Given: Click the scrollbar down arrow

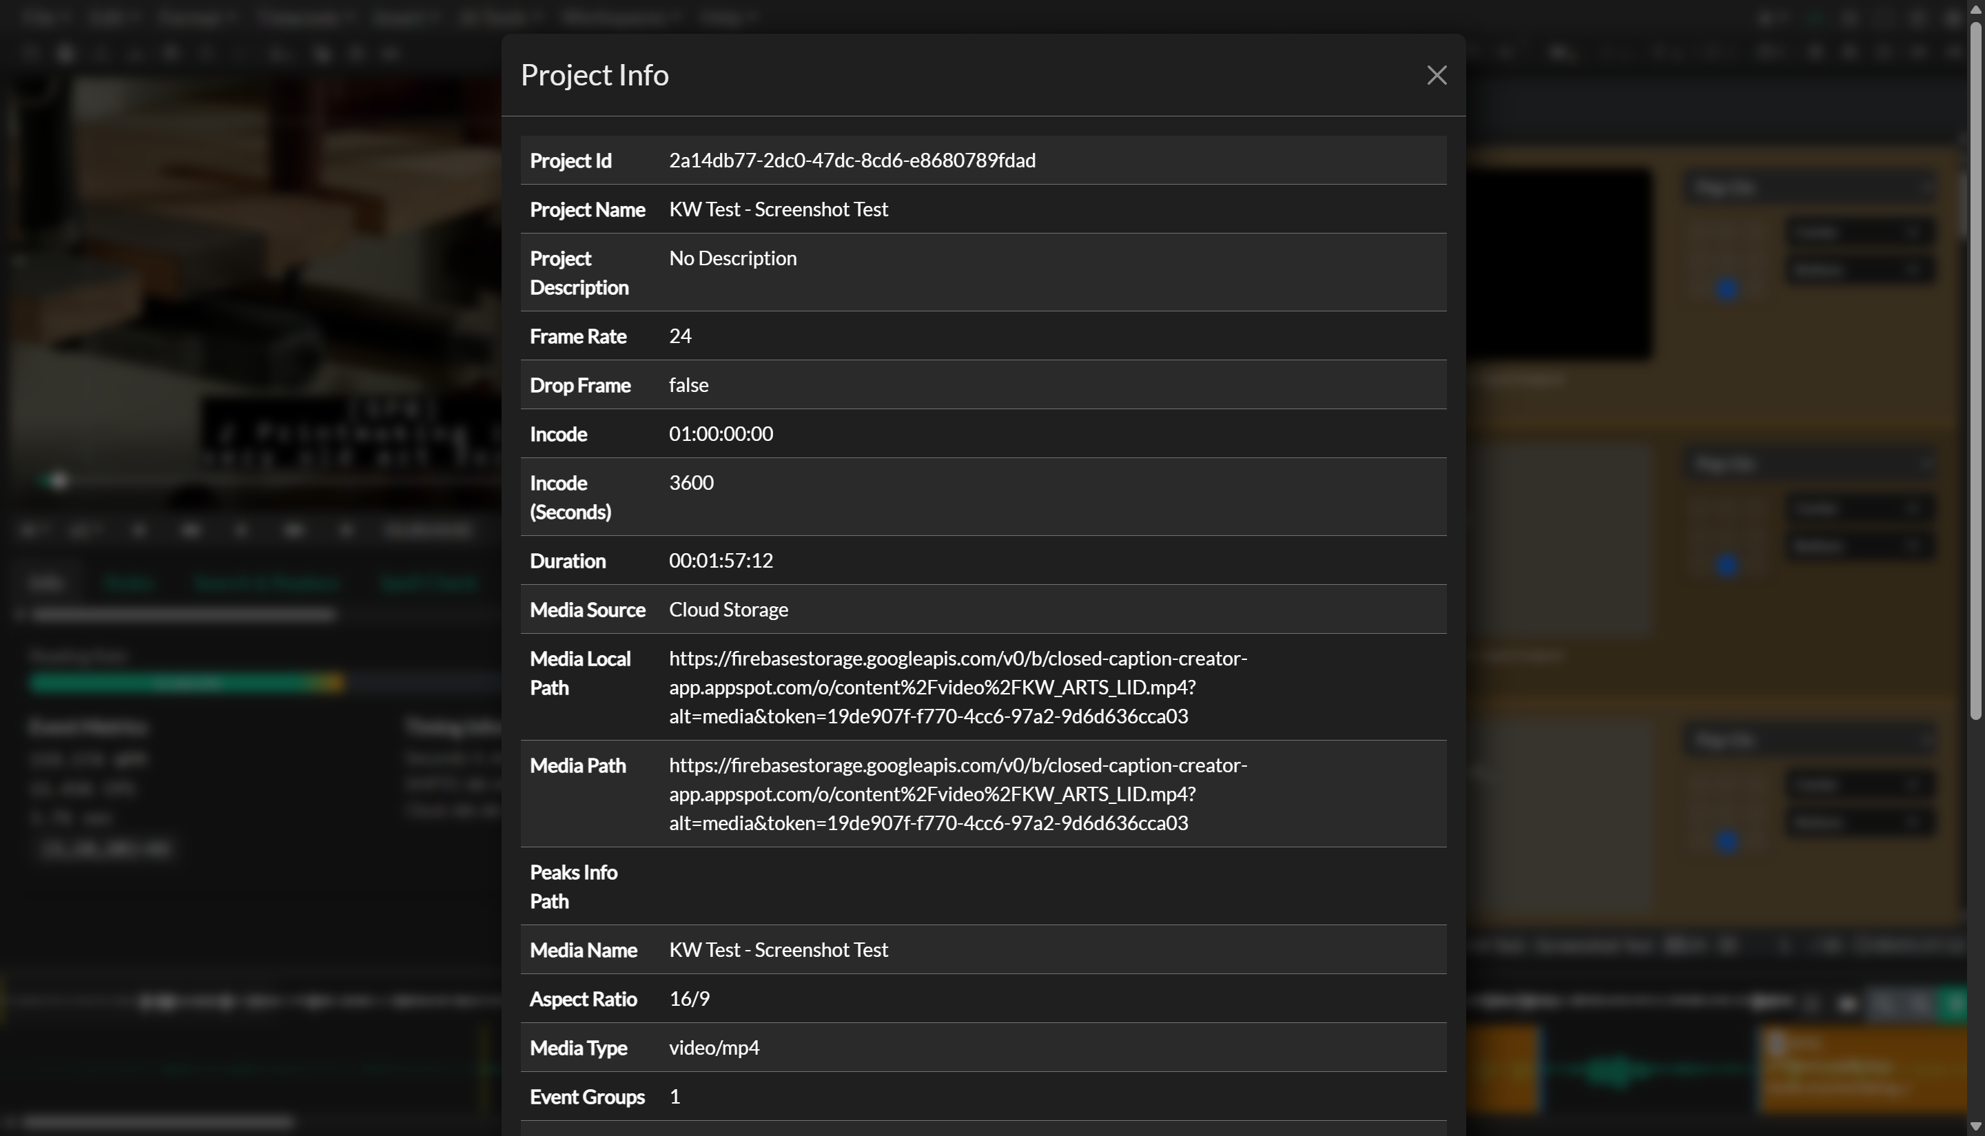Looking at the screenshot, I should tap(1975, 1126).
